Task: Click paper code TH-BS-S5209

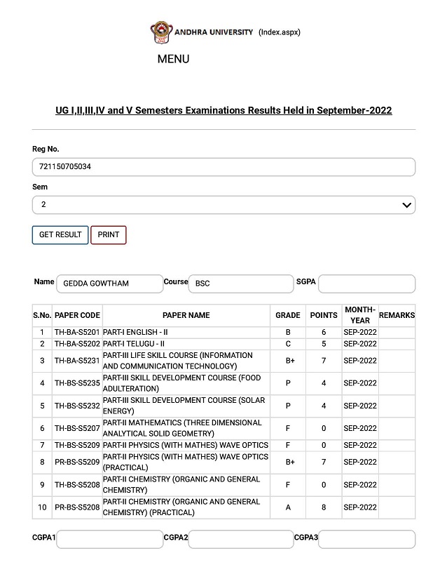Action: click(x=77, y=446)
